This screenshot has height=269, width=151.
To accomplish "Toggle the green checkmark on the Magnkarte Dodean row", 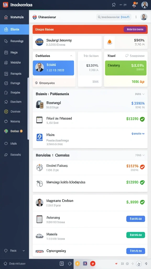I will tap(142, 202).
